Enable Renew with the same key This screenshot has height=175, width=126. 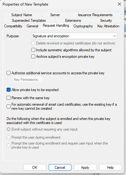[8, 98]
